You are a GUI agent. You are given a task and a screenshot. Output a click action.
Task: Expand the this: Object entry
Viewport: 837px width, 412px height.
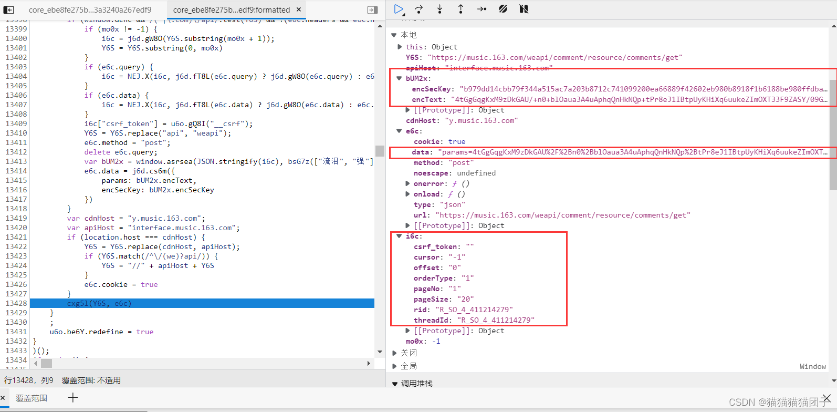click(x=400, y=47)
